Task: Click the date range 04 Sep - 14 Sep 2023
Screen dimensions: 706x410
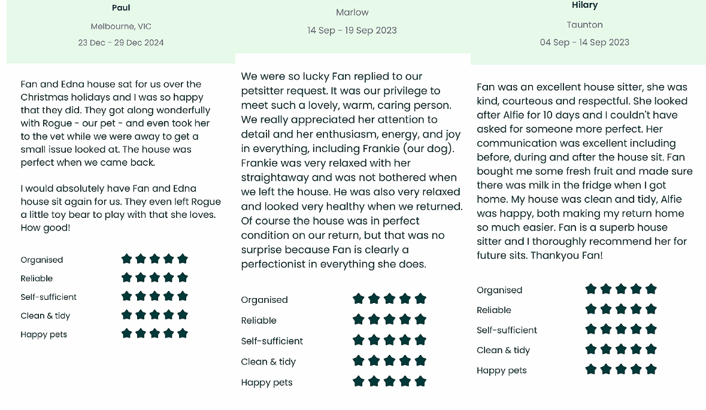Action: [584, 42]
